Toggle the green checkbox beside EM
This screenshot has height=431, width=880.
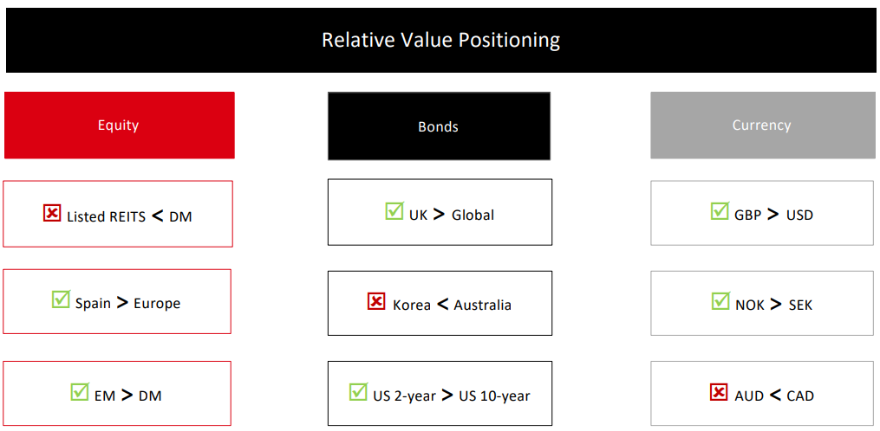pos(80,391)
